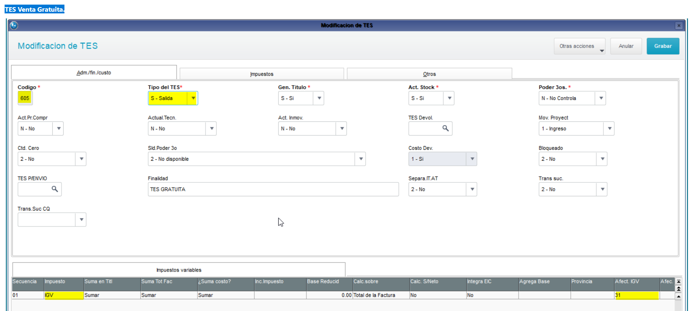693x311 pixels.
Task: Click the No cell under Integra EIC
Action: (x=493, y=295)
